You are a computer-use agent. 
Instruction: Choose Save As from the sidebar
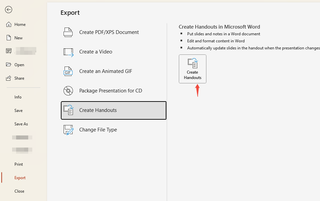(21, 124)
